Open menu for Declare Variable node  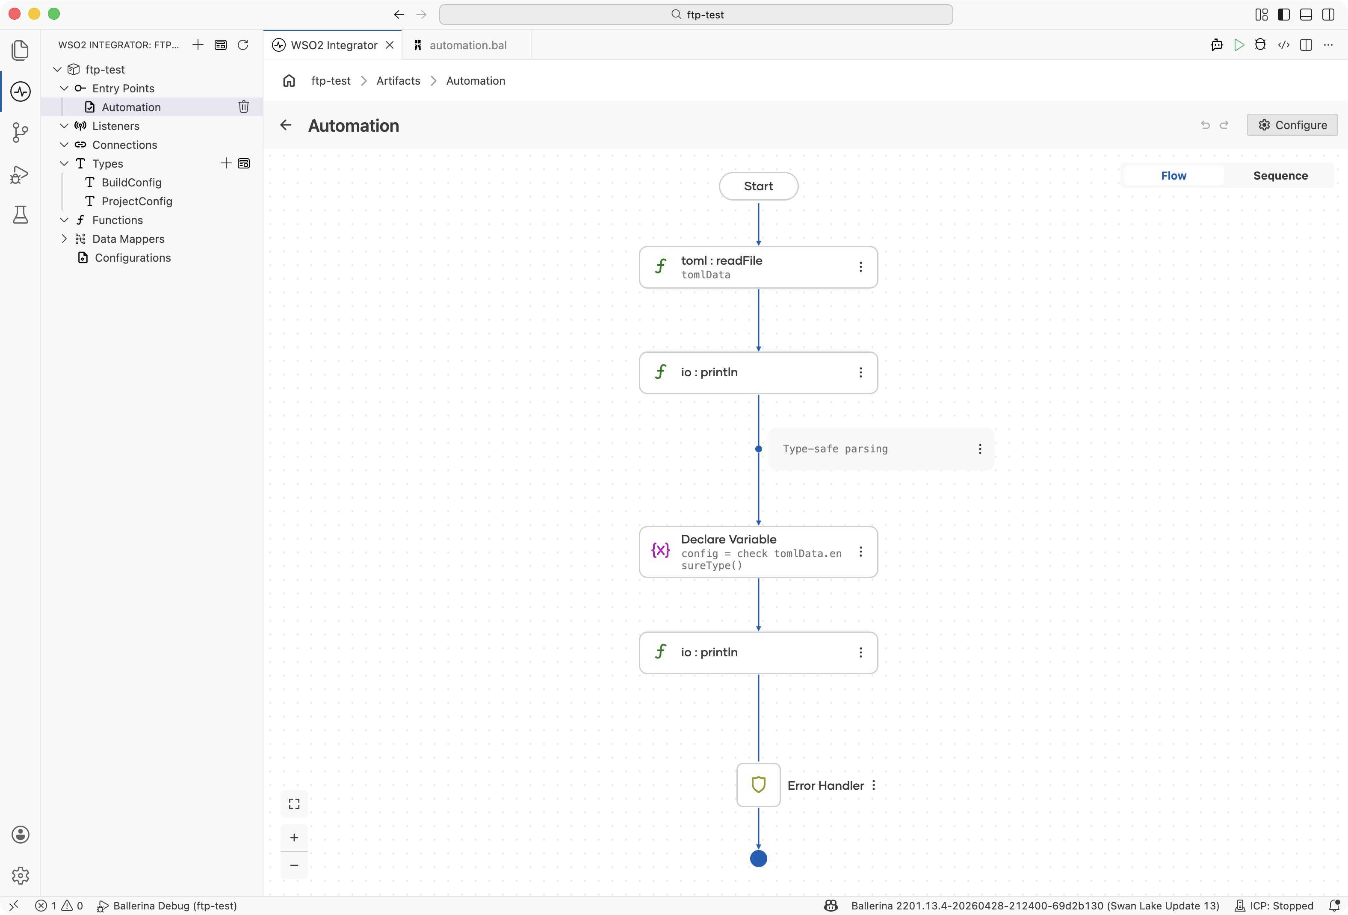pyautogui.click(x=861, y=552)
